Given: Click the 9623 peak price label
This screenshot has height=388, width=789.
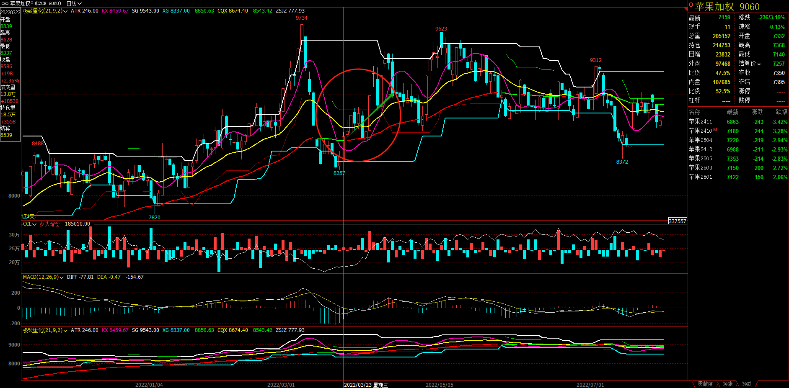Looking at the screenshot, I should coord(441,29).
